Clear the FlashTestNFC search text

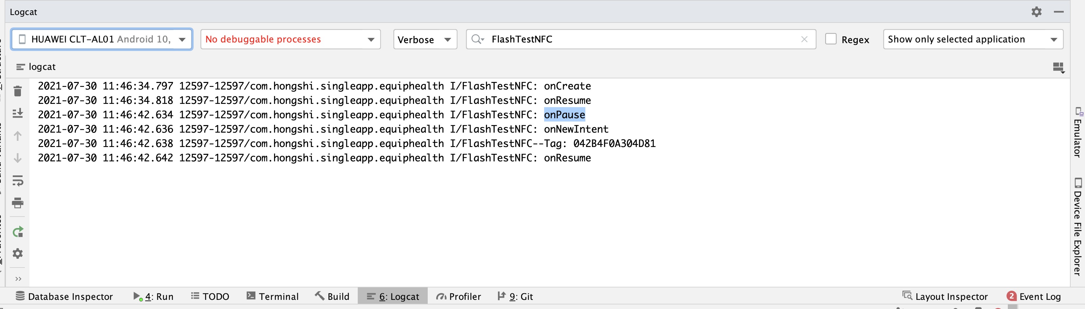coord(804,39)
